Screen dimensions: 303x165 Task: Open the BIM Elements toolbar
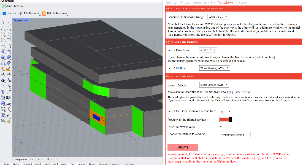pyautogui.click(x=29, y=13)
